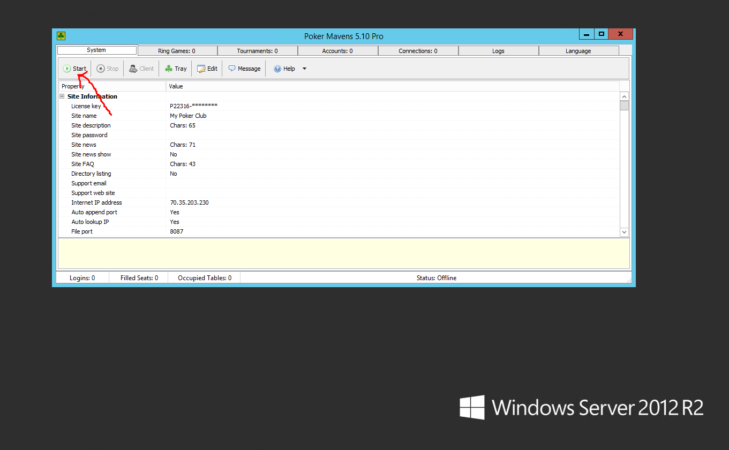This screenshot has width=729, height=450.
Task: Start the poker server with Start button
Action: (x=74, y=69)
